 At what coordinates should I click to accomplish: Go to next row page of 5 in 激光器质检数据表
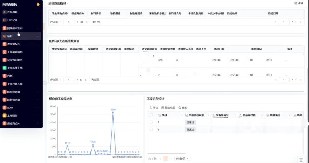pyautogui.click(x=86, y=80)
